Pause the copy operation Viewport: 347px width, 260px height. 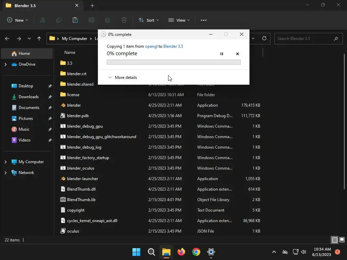(x=222, y=54)
